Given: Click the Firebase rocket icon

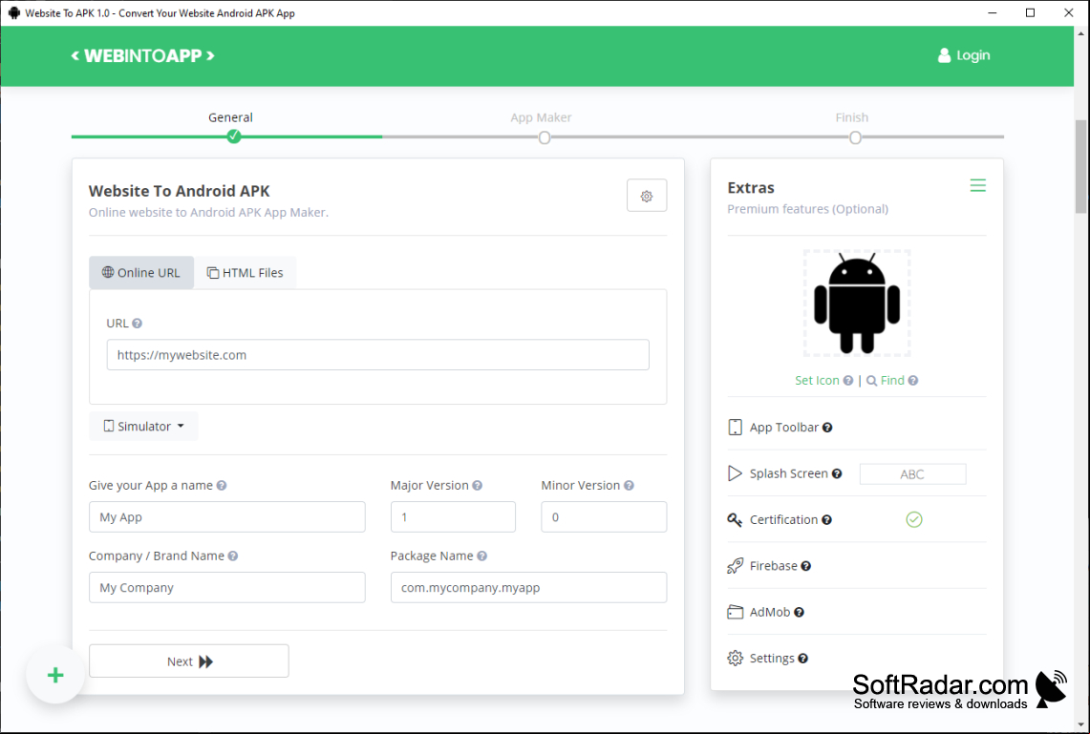Looking at the screenshot, I should [735, 566].
